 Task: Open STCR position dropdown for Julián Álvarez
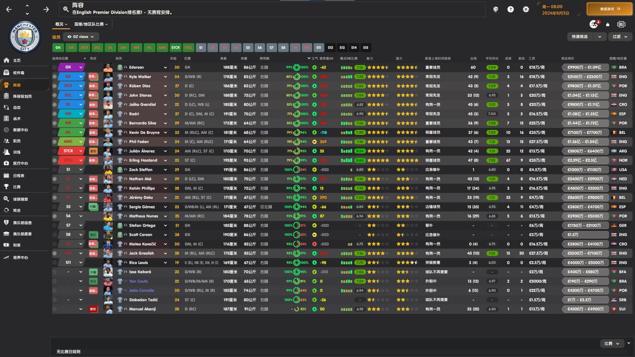click(x=71, y=151)
